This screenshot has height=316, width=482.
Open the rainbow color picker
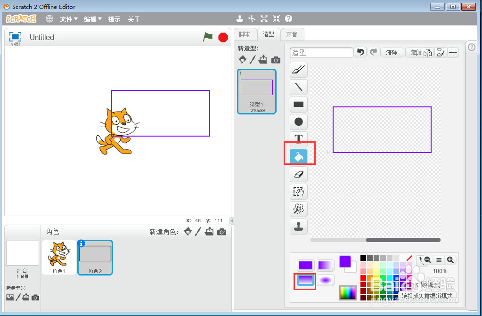[x=348, y=292]
